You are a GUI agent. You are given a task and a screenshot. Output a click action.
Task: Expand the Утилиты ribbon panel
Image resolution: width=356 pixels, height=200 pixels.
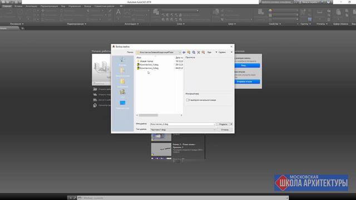tap(322, 24)
